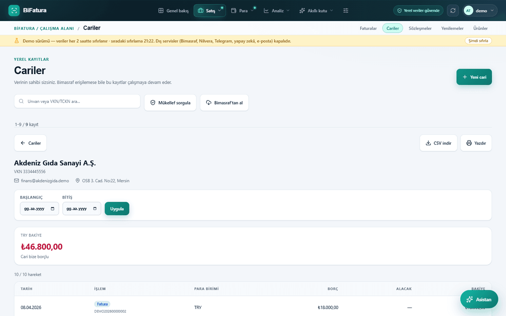Open the BAŞLANGIÇ calendar picker icon

pyautogui.click(x=52, y=209)
